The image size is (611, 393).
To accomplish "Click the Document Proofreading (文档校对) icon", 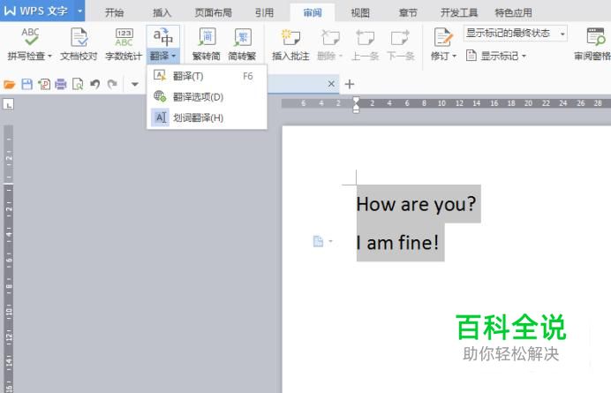I will [x=79, y=37].
